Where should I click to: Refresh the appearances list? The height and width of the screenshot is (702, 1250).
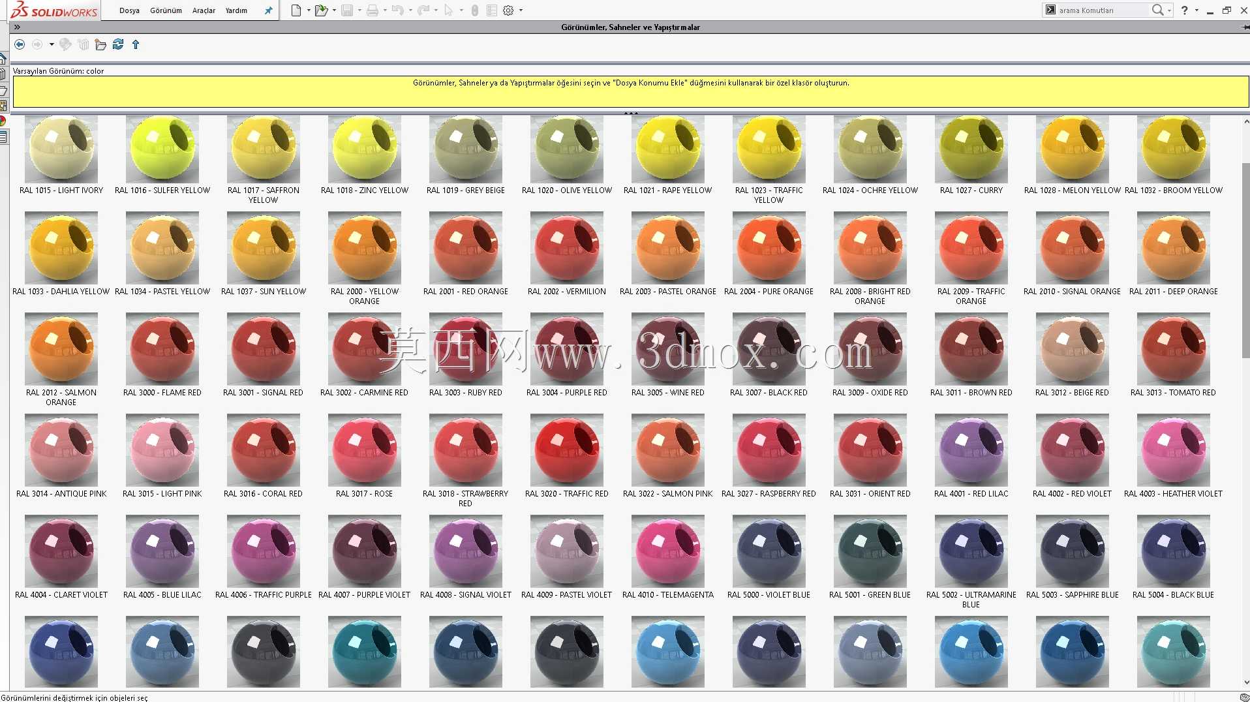pos(118,44)
